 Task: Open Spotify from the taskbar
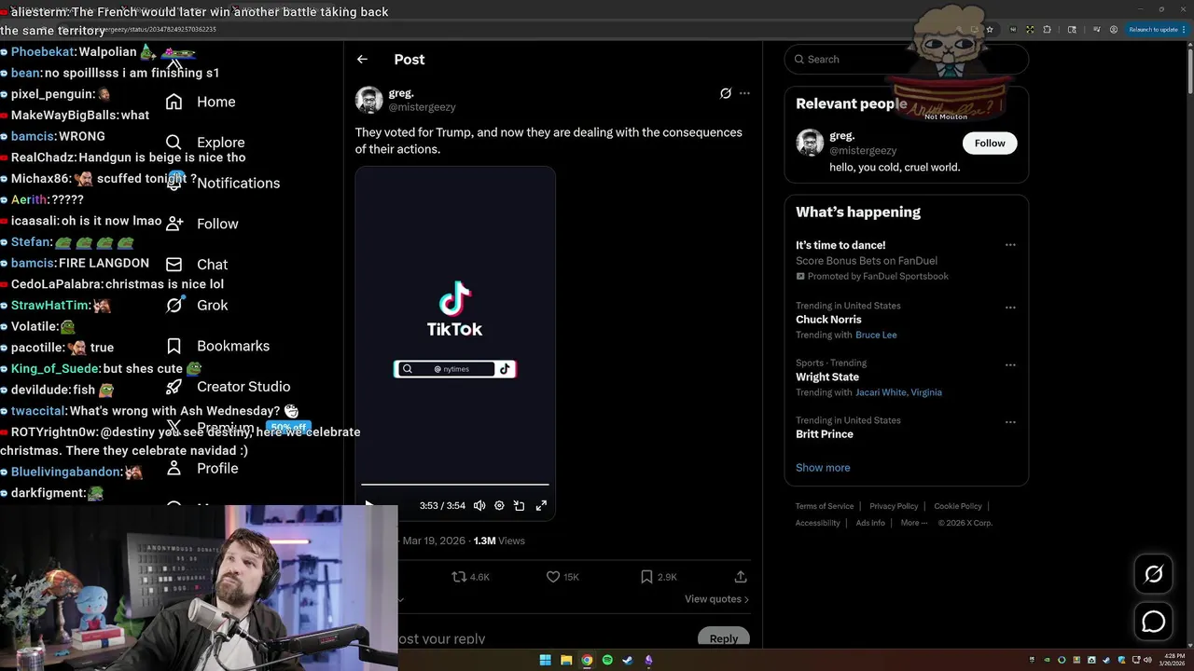[x=607, y=660]
